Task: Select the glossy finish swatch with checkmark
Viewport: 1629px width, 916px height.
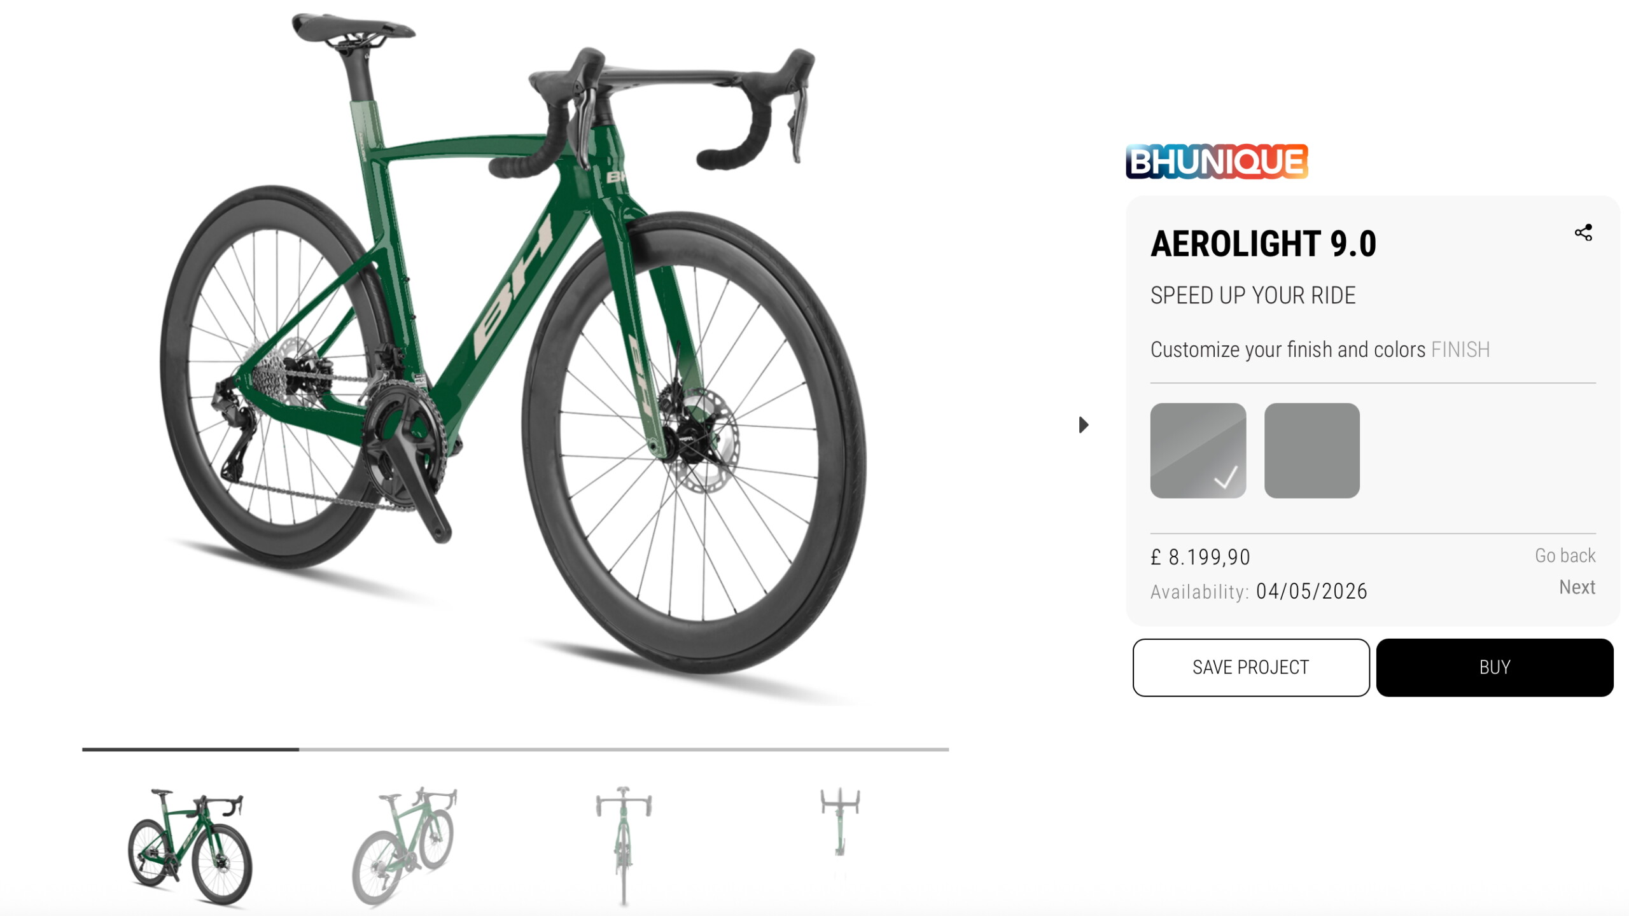Action: (1198, 450)
